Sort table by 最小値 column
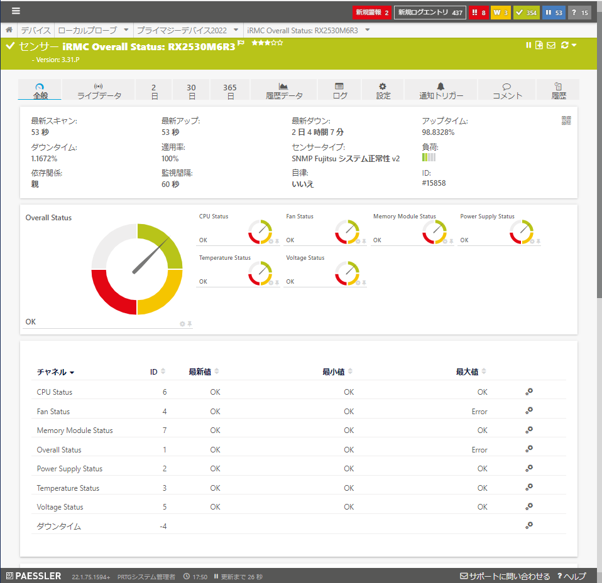The width and height of the screenshot is (602, 583). pos(337,372)
